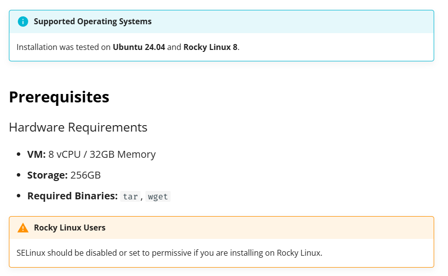Click the 8 vCPU / 32GB Memory text
The height and width of the screenshot is (276, 448).
102,154
